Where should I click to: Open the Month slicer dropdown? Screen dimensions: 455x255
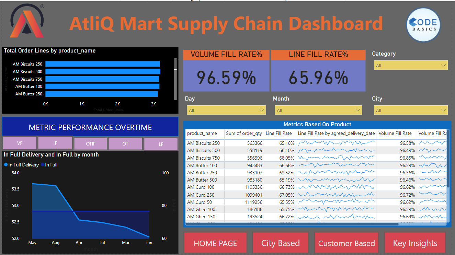318,110
